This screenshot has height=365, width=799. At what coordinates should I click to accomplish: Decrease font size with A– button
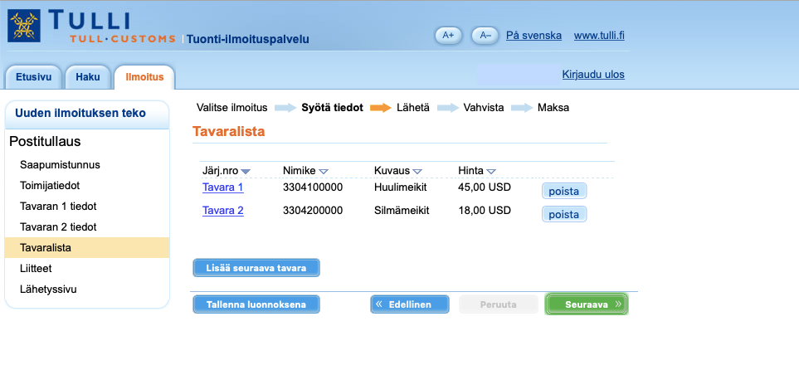(x=485, y=36)
